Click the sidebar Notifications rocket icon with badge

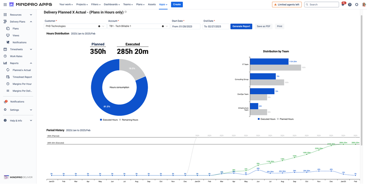coord(6,102)
